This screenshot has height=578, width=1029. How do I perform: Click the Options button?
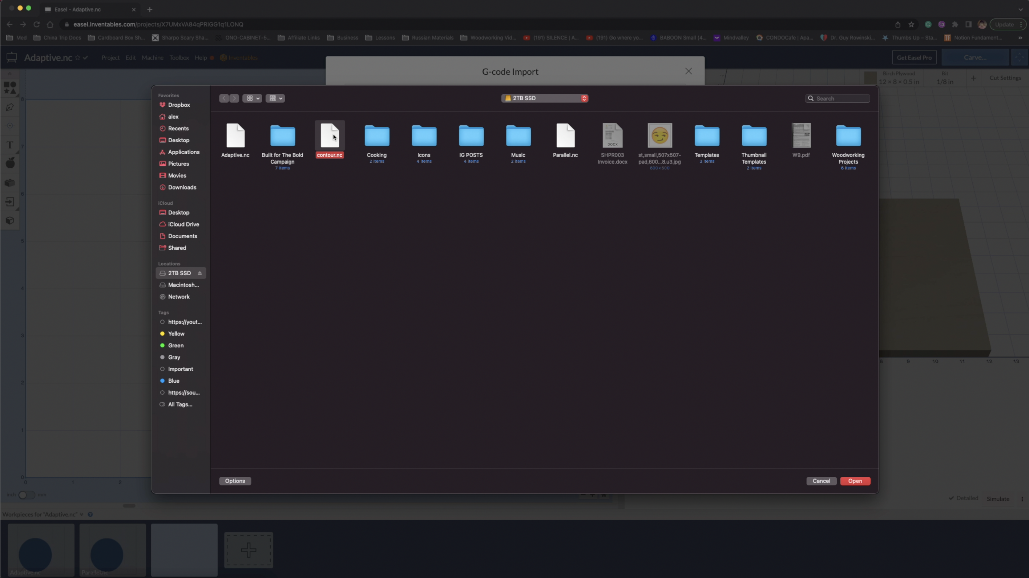[x=235, y=481]
